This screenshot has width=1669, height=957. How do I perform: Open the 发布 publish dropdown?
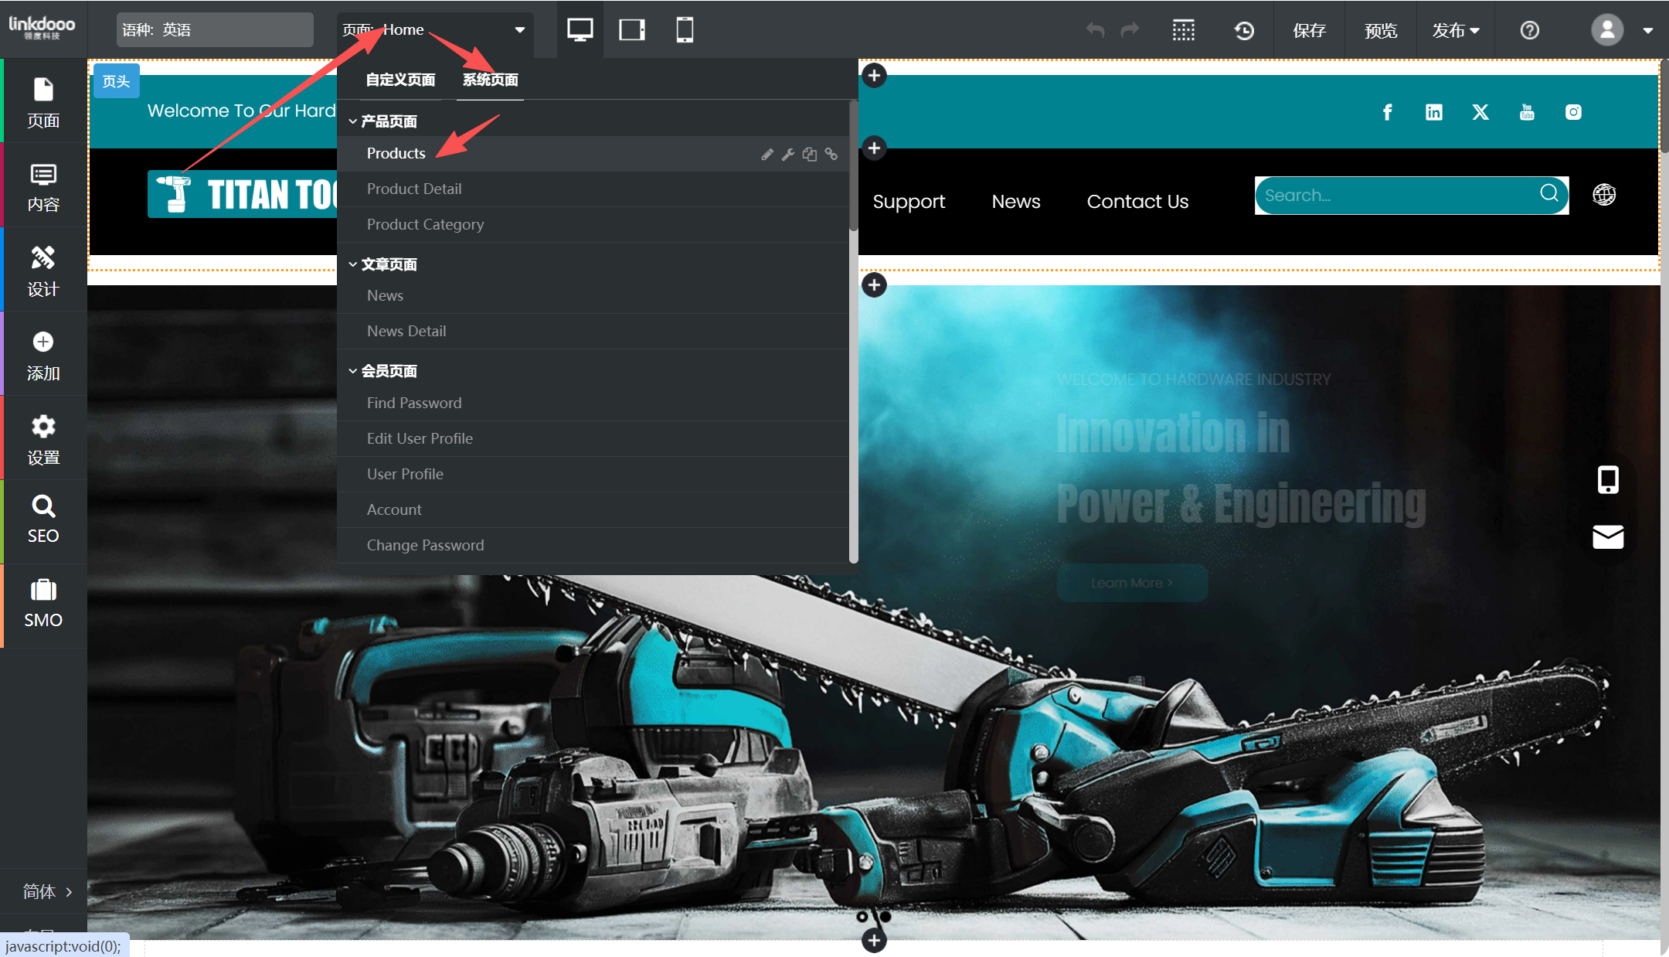coord(1455,30)
